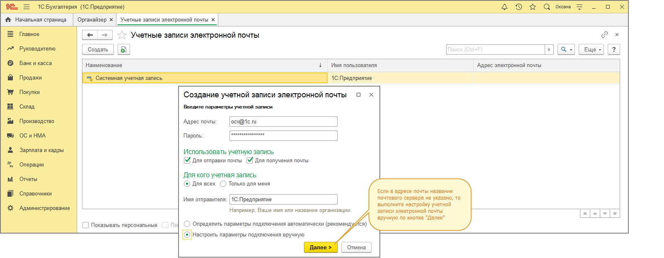Open favorites star icon in title bar
Screen dimensions: 664x258
click(x=533, y=7)
